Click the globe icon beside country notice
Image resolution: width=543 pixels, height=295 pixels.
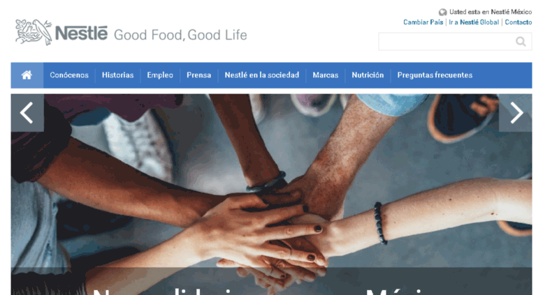pos(442,13)
